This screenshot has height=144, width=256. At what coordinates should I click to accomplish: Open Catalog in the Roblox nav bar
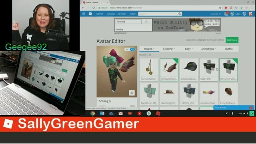111,14
